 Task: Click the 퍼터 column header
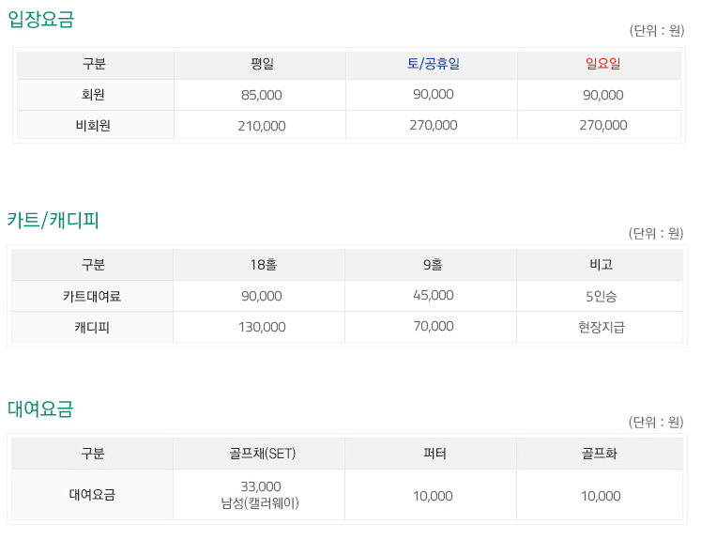pyautogui.click(x=434, y=454)
